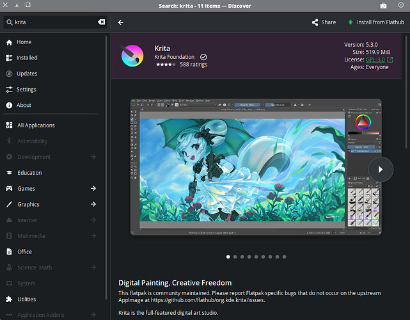Select the second screenshot indicator dot
Screen dimensions: 410x320
tap(235, 257)
